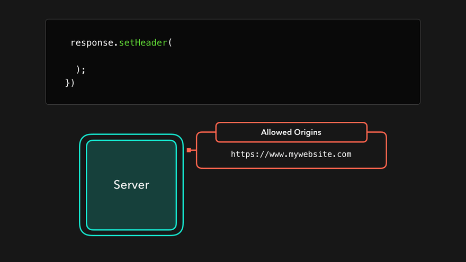
Task: Click "mywebsite" in the allowed origin URL
Action: pos(312,155)
